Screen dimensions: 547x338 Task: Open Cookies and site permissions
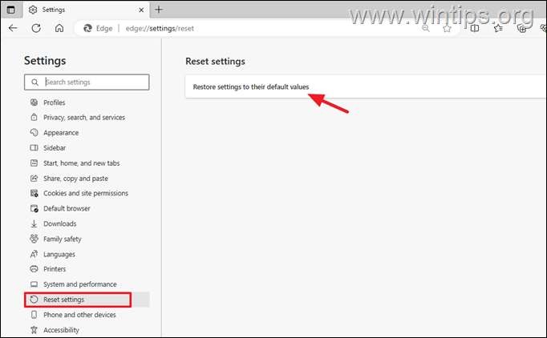pos(87,193)
